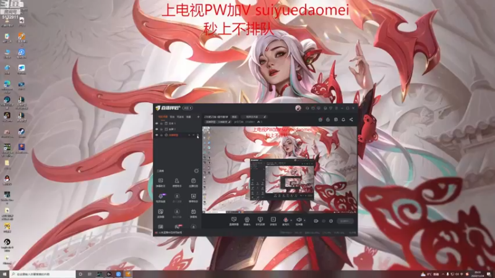Focus the taskbar search box
This screenshot has width=495, height=278.
43,274
